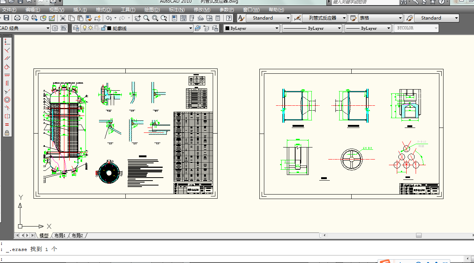474x263 pixels.
Task: Switch to the 布局2 layout tab
Action: [x=77, y=236]
